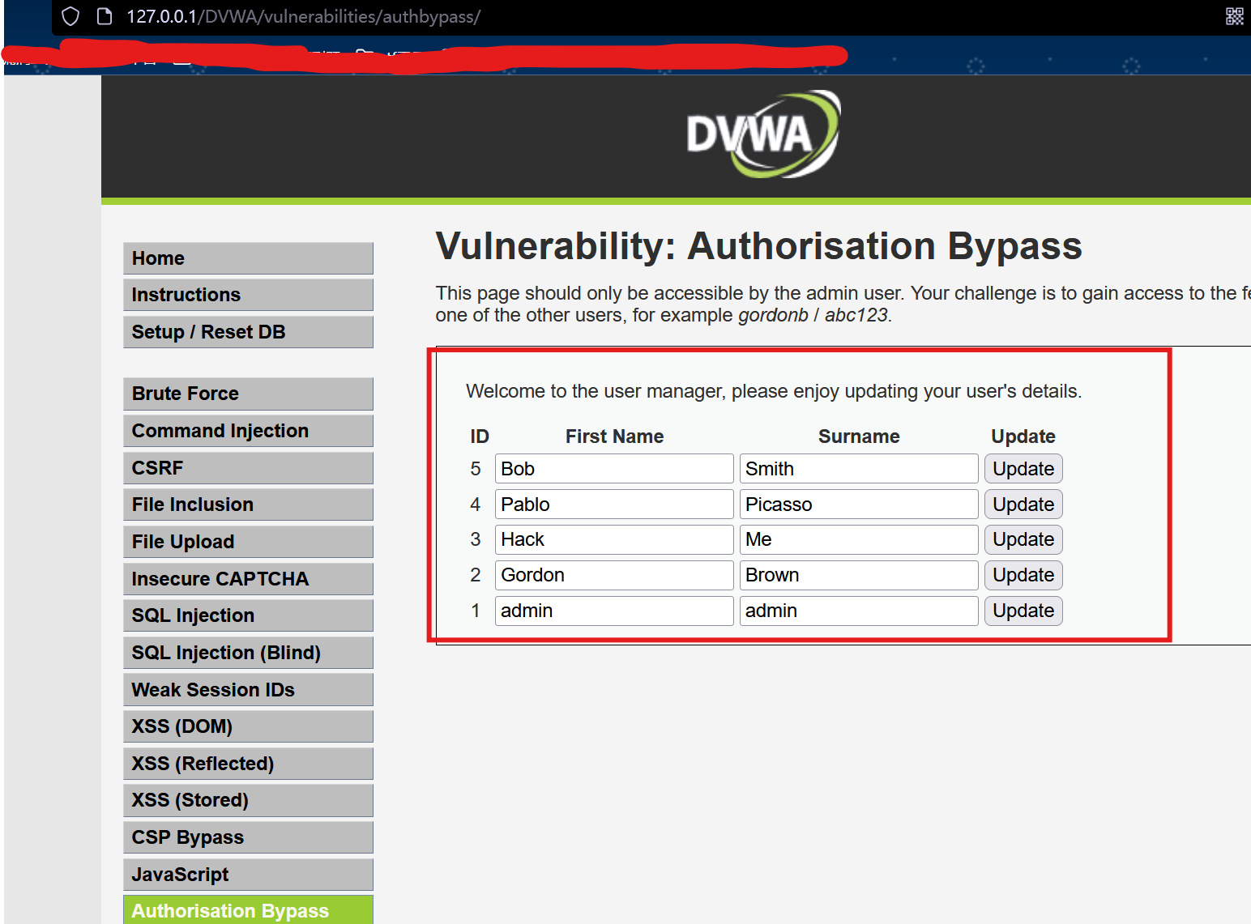Open Insecure CAPTCHA page
The width and height of the screenshot is (1251, 924).
(x=248, y=579)
